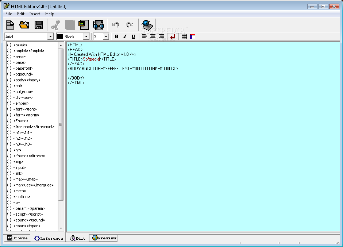Screen dimensions: 343x247
Task: Open the File menu
Action: pos(9,14)
